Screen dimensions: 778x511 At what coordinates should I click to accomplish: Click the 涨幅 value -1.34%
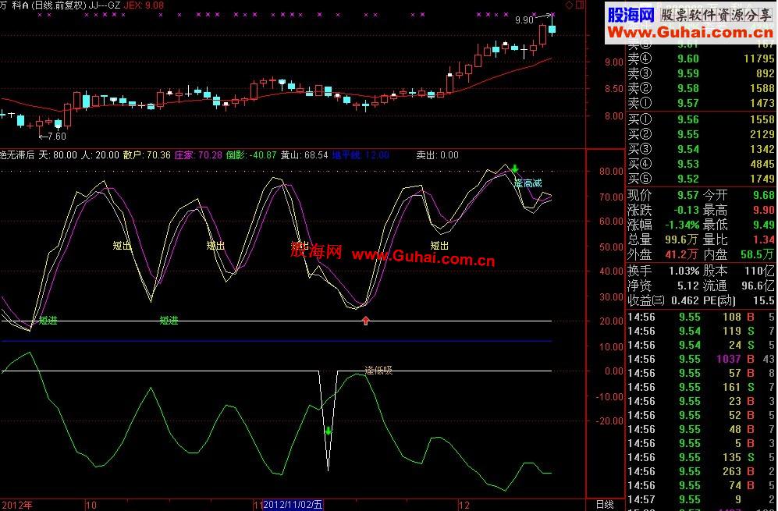(x=683, y=225)
